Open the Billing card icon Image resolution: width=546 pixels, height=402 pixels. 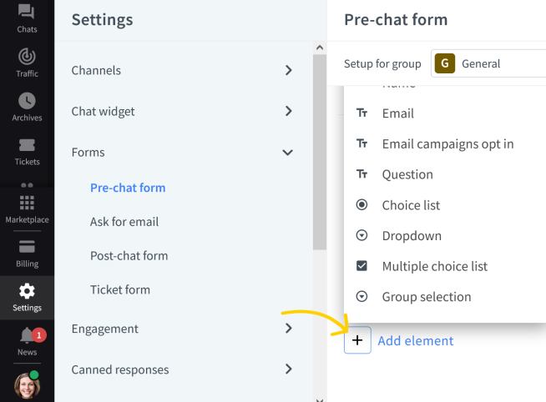tap(27, 247)
